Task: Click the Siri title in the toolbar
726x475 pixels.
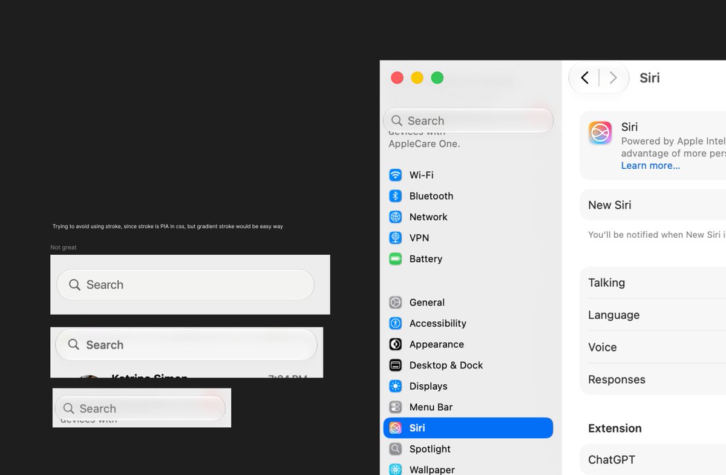Action: coord(650,77)
